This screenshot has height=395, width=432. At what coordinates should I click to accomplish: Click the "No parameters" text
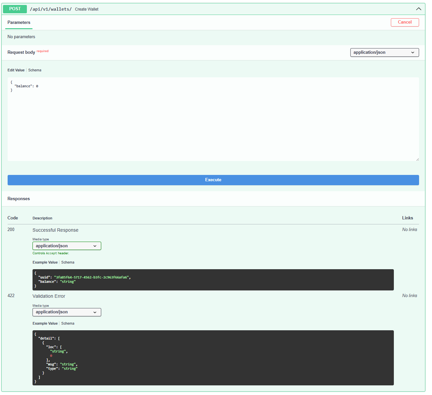pyautogui.click(x=21, y=37)
